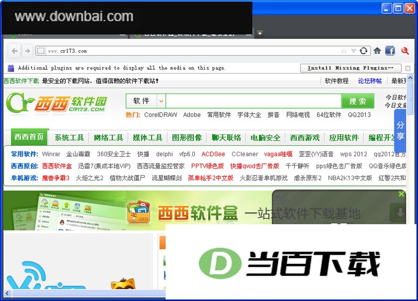
Task: Click the blue 分享 share side button
Action: tap(400, 131)
